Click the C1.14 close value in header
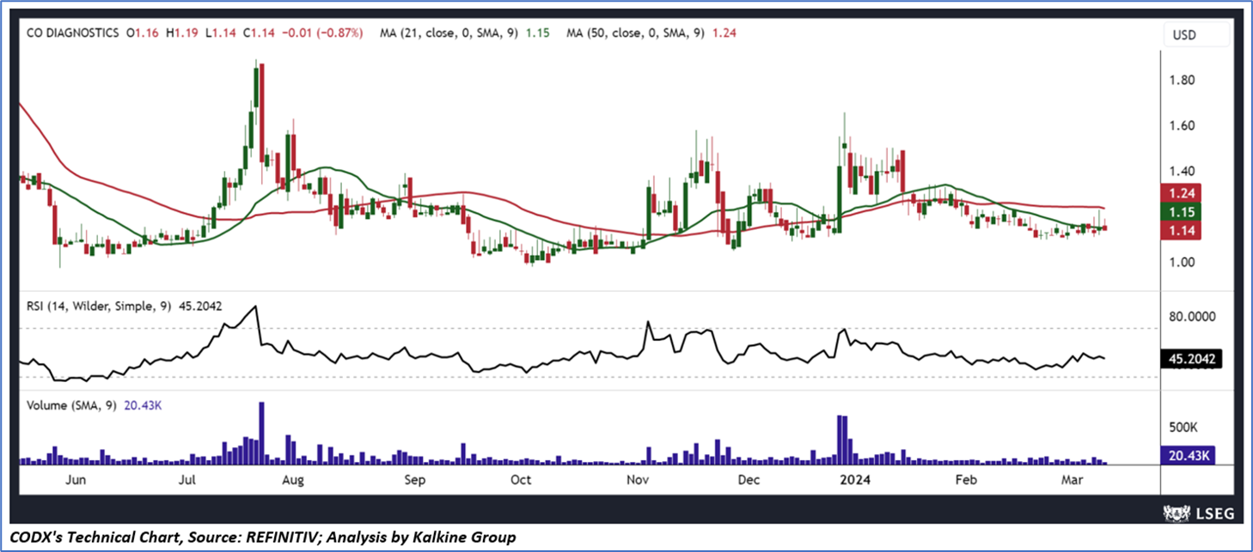 258,33
